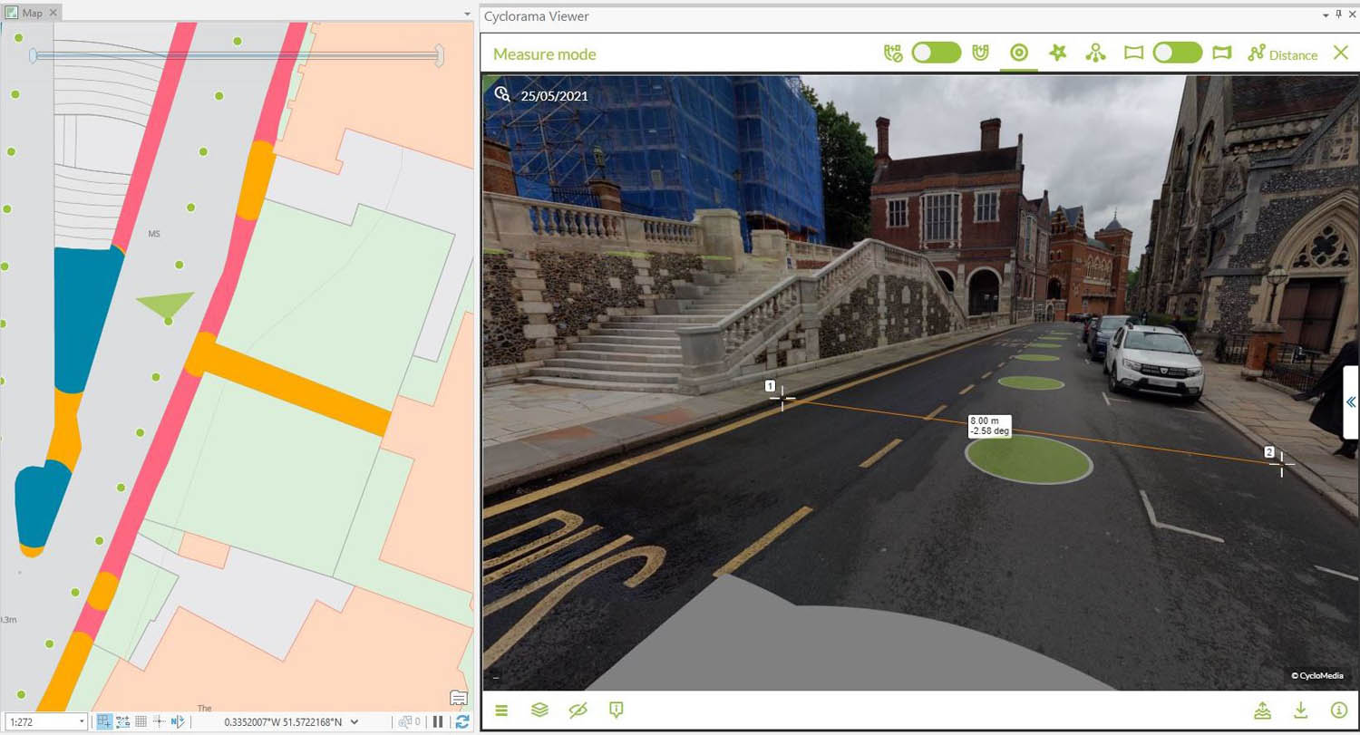1360x735 pixels.
Task: Click the refresh map icon
Action: pyautogui.click(x=462, y=721)
